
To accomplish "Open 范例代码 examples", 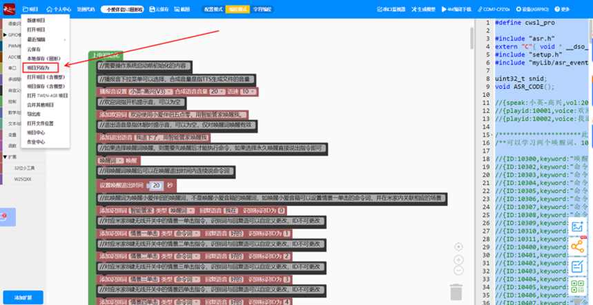I will [x=86, y=10].
